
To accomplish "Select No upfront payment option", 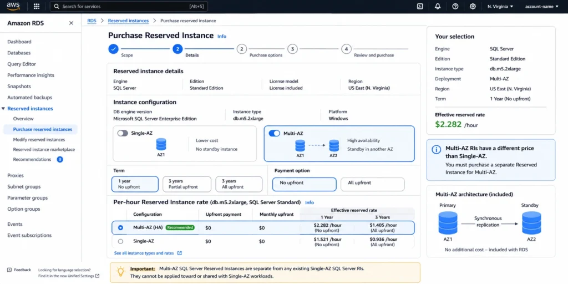I will tap(305, 184).
